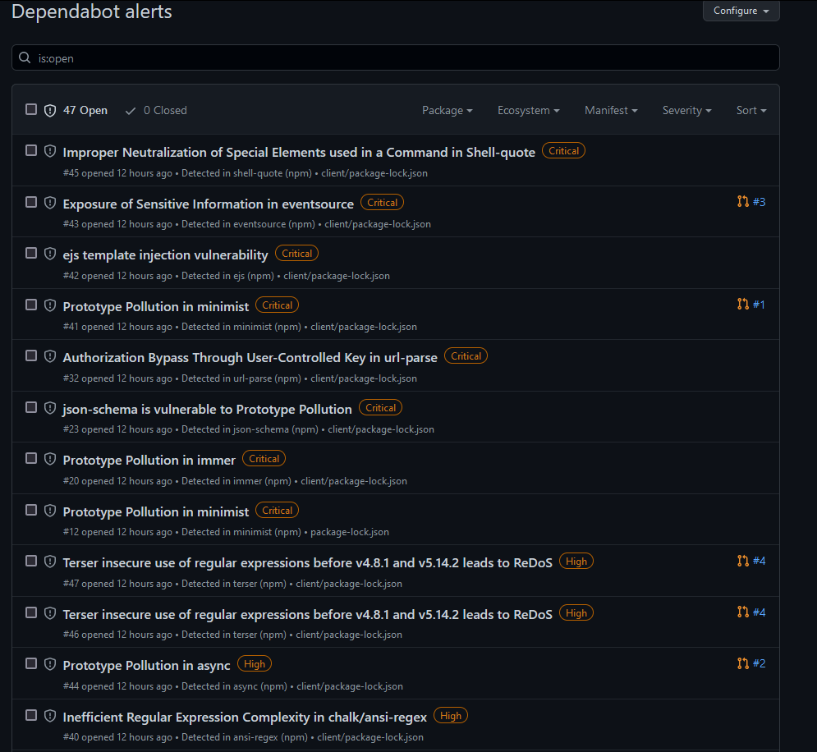Screen dimensions: 817x752
Task: Check the json-schema alert checkbox
Action: 31,407
